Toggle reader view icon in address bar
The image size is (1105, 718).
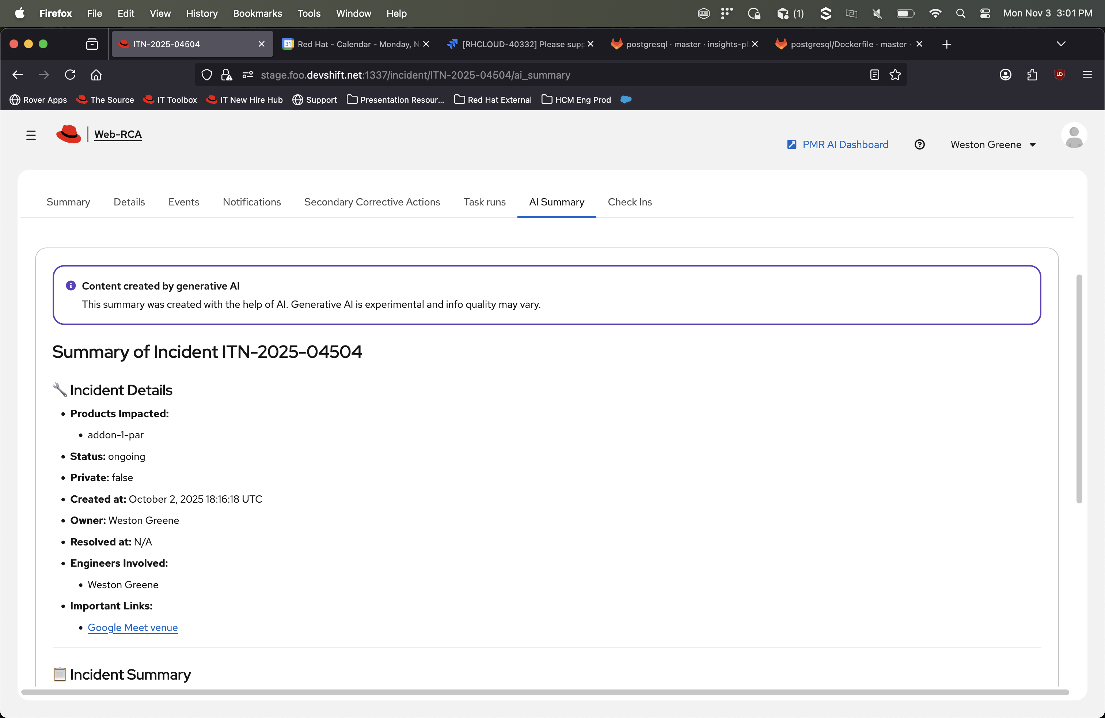pyautogui.click(x=875, y=75)
